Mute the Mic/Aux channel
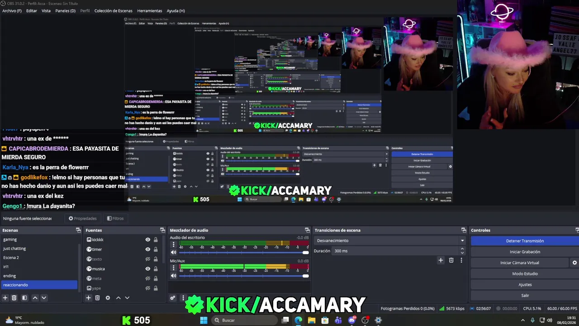This screenshot has width=579, height=326. click(x=173, y=276)
